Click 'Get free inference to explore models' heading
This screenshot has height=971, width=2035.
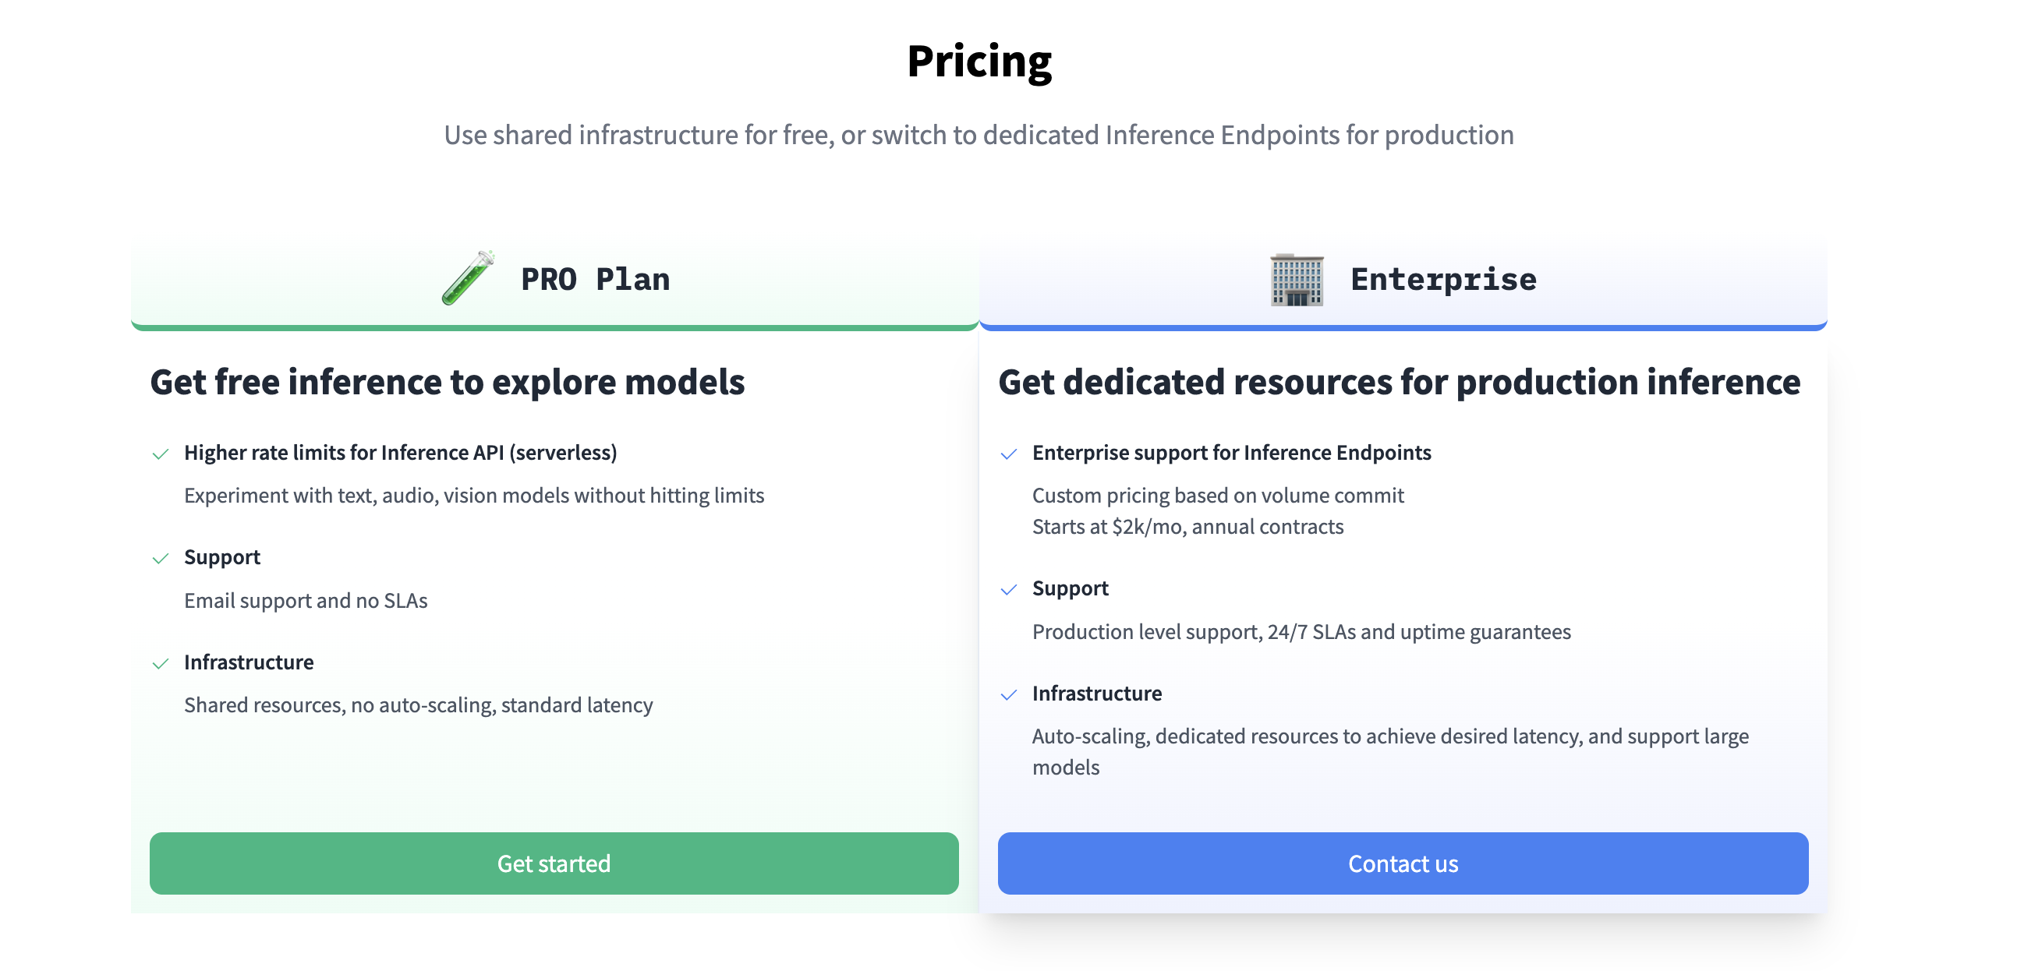(x=447, y=382)
